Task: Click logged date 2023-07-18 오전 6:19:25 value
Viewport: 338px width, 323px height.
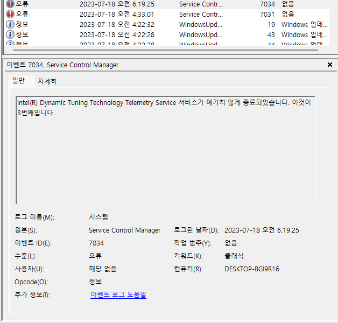Action: [262, 230]
